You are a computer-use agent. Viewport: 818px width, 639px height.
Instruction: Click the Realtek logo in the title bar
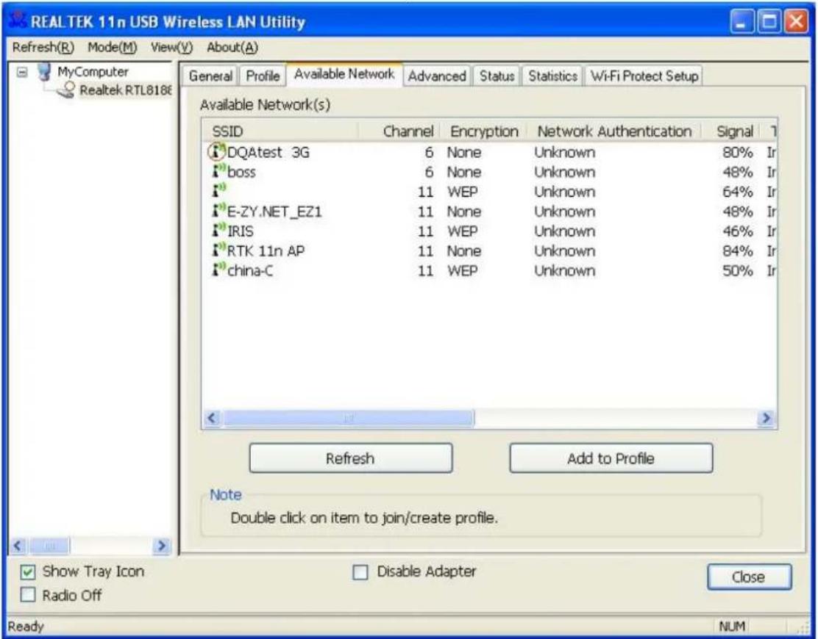[x=18, y=21]
